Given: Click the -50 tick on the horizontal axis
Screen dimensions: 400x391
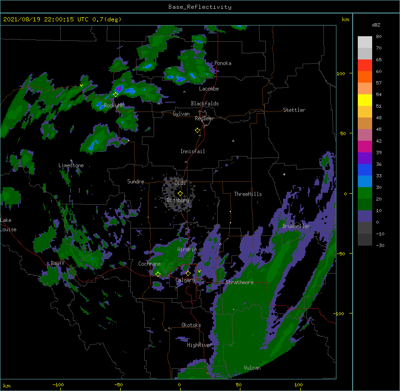Looking at the screenshot, I should pyautogui.click(x=118, y=384).
